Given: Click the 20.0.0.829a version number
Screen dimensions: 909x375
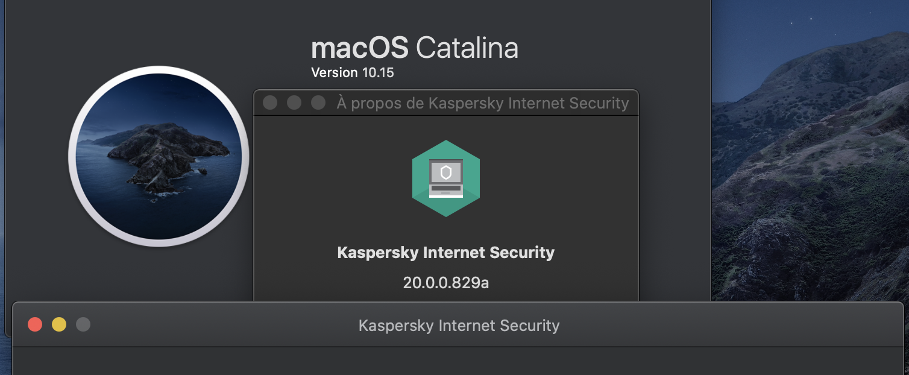Looking at the screenshot, I should pos(445,282).
